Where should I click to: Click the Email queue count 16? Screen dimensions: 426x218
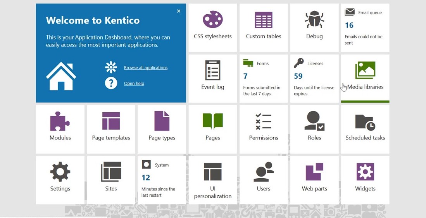(x=349, y=25)
